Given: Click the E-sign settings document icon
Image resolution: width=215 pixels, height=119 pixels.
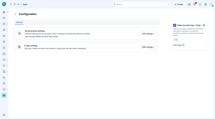Looking at the screenshot, I should point(19,47).
